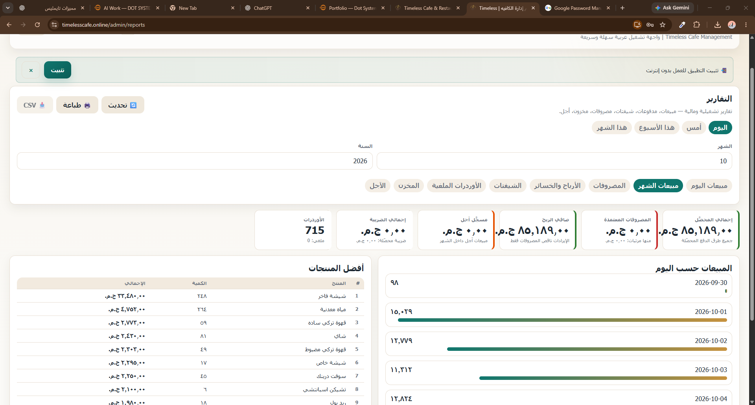Open Chrome downloads icon
This screenshot has height=405, width=755.
718,25
